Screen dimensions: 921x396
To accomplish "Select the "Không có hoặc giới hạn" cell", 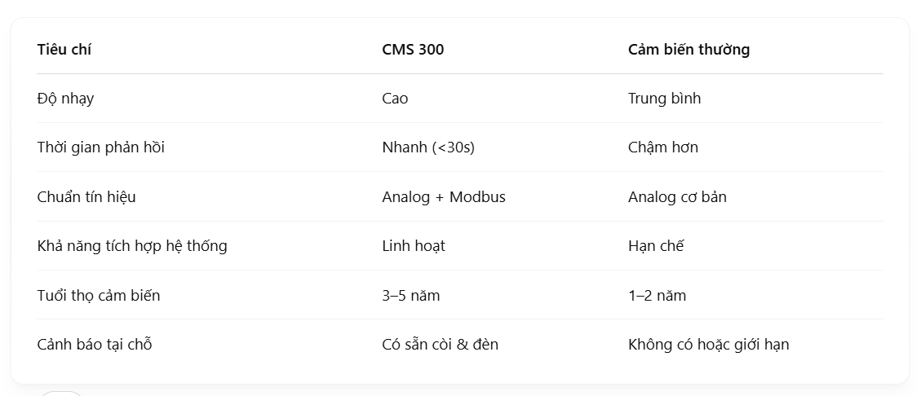I will 708,345.
